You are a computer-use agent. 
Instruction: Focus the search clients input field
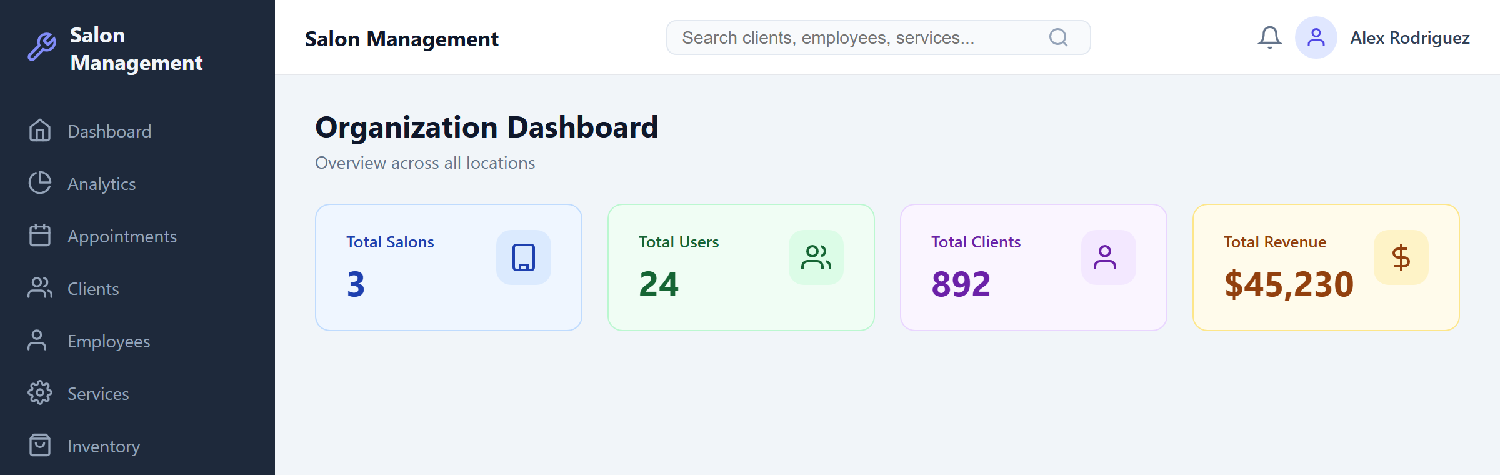tap(856, 37)
